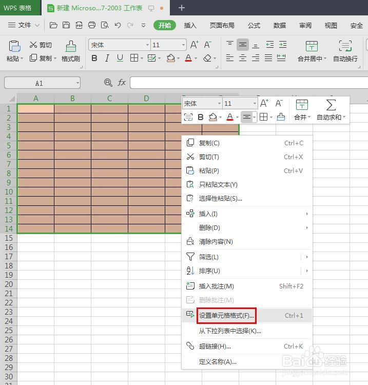Click the Paste icon in ribbon
Image resolution: width=368 pixels, height=385 pixels.
point(14,46)
